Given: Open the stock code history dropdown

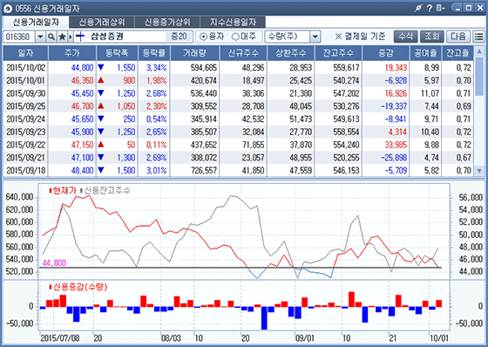Looking at the screenshot, I should pos(40,37).
